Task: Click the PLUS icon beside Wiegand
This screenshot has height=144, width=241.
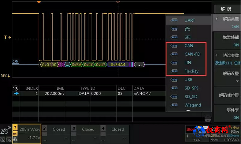Action: tap(174, 105)
